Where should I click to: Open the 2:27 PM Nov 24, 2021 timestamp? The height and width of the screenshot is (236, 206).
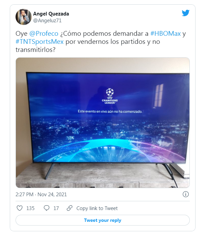(41, 195)
